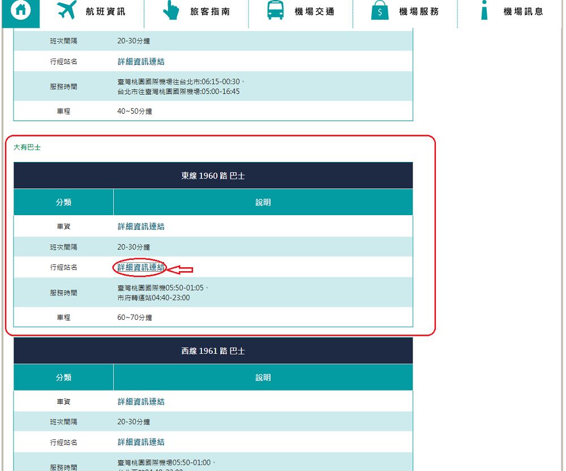The height and width of the screenshot is (471, 566).
Task: Click 市府轉運站04:40-23:00 service time text
Action: pyautogui.click(x=153, y=298)
